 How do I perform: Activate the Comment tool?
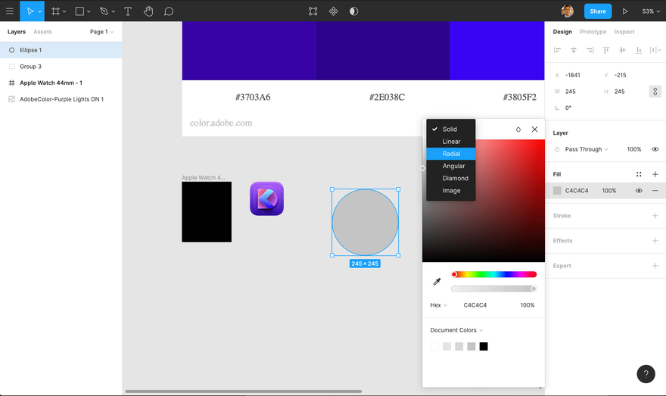[x=169, y=11]
